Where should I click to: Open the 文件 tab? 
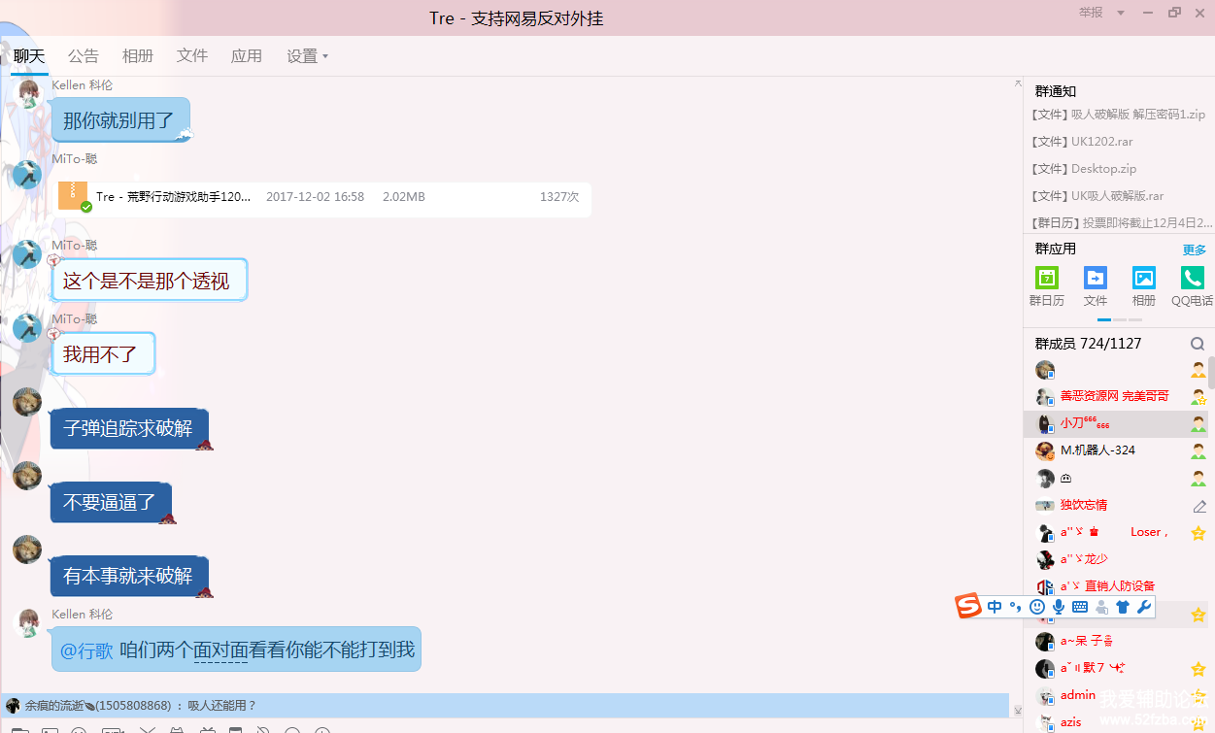coord(192,56)
